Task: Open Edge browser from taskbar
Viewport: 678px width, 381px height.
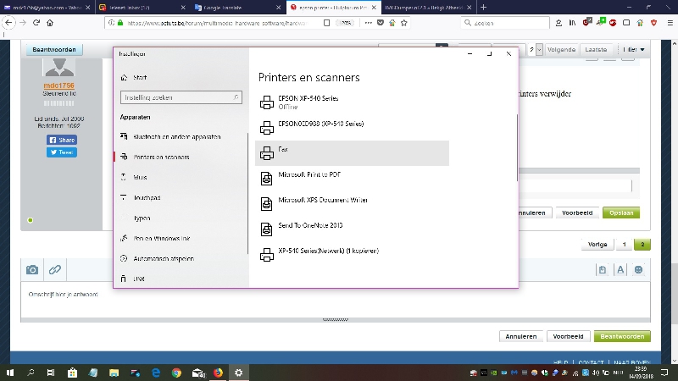Action: (156, 373)
